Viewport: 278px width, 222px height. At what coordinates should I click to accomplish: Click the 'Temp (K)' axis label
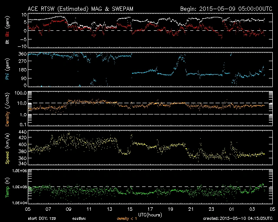(7, 187)
